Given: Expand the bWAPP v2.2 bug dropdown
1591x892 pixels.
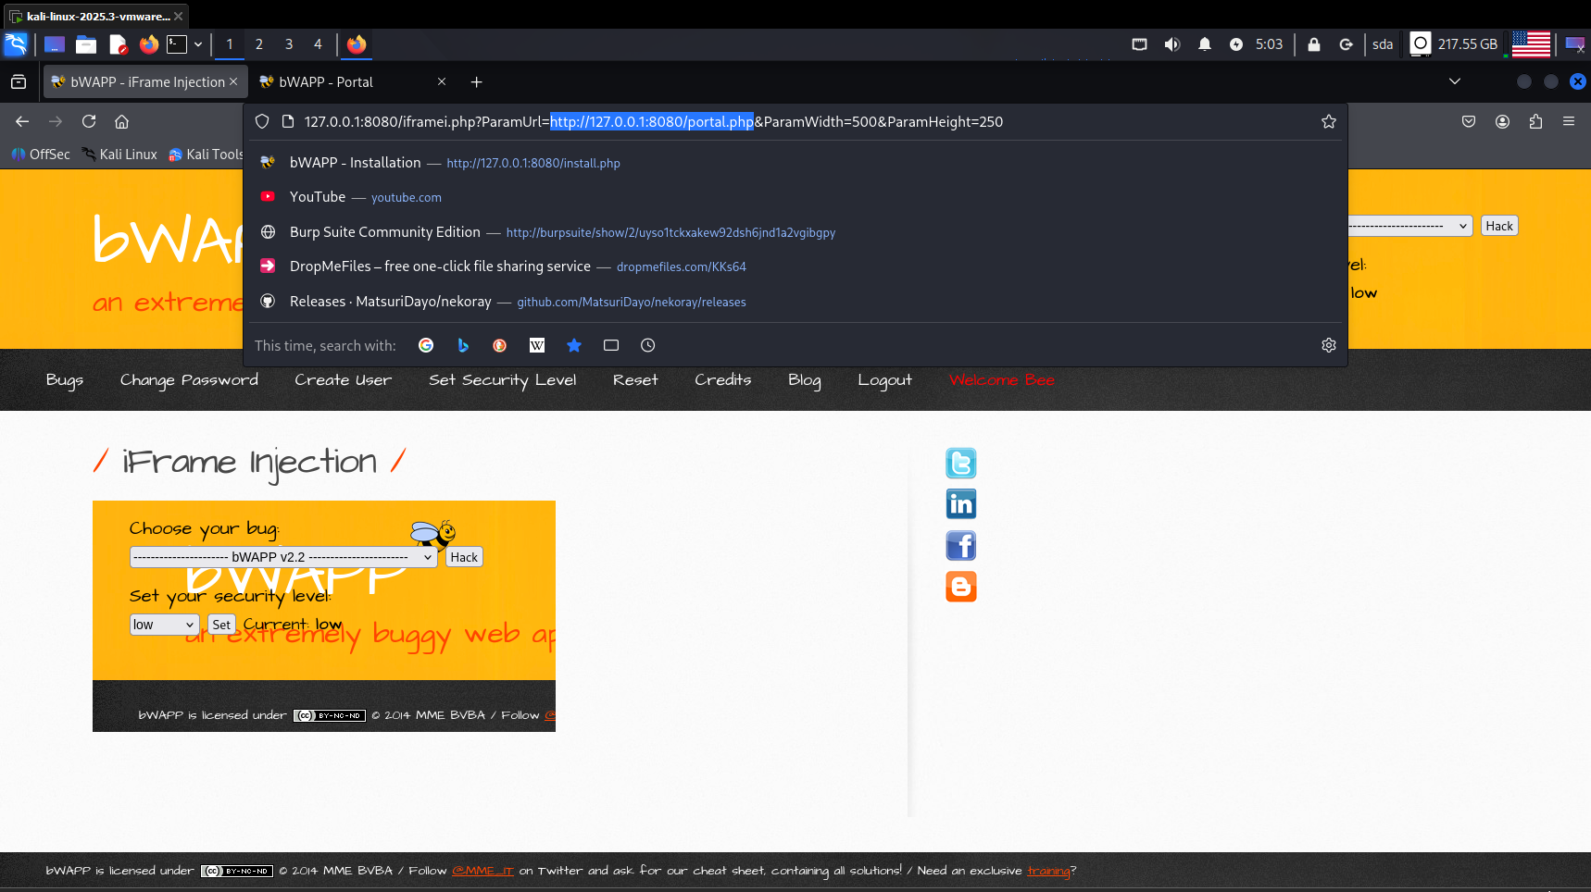Looking at the screenshot, I should point(282,557).
